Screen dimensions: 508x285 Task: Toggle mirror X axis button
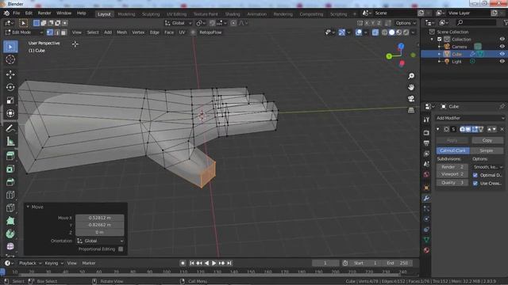[x=367, y=23]
